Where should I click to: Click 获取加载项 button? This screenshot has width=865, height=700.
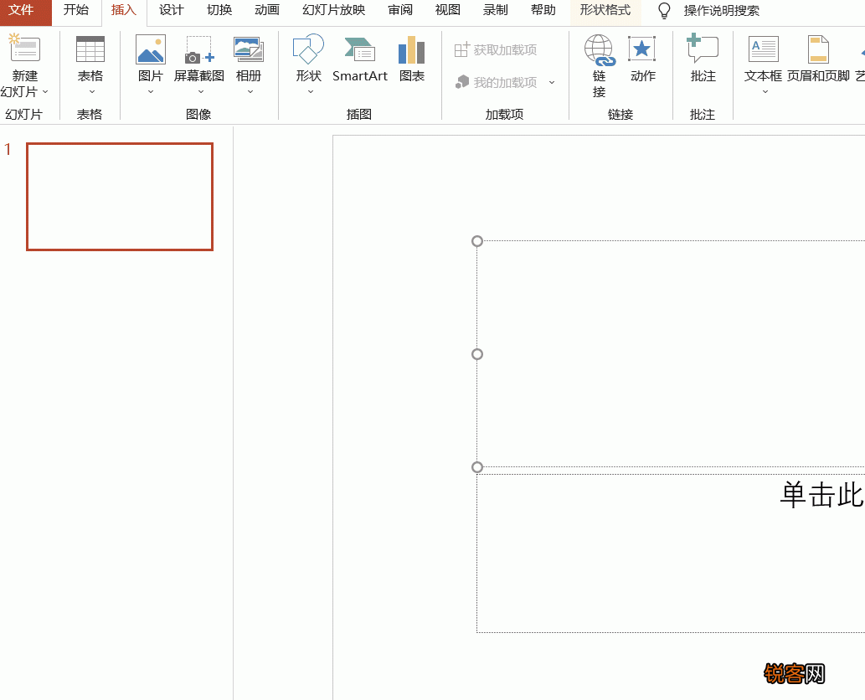tap(496, 49)
